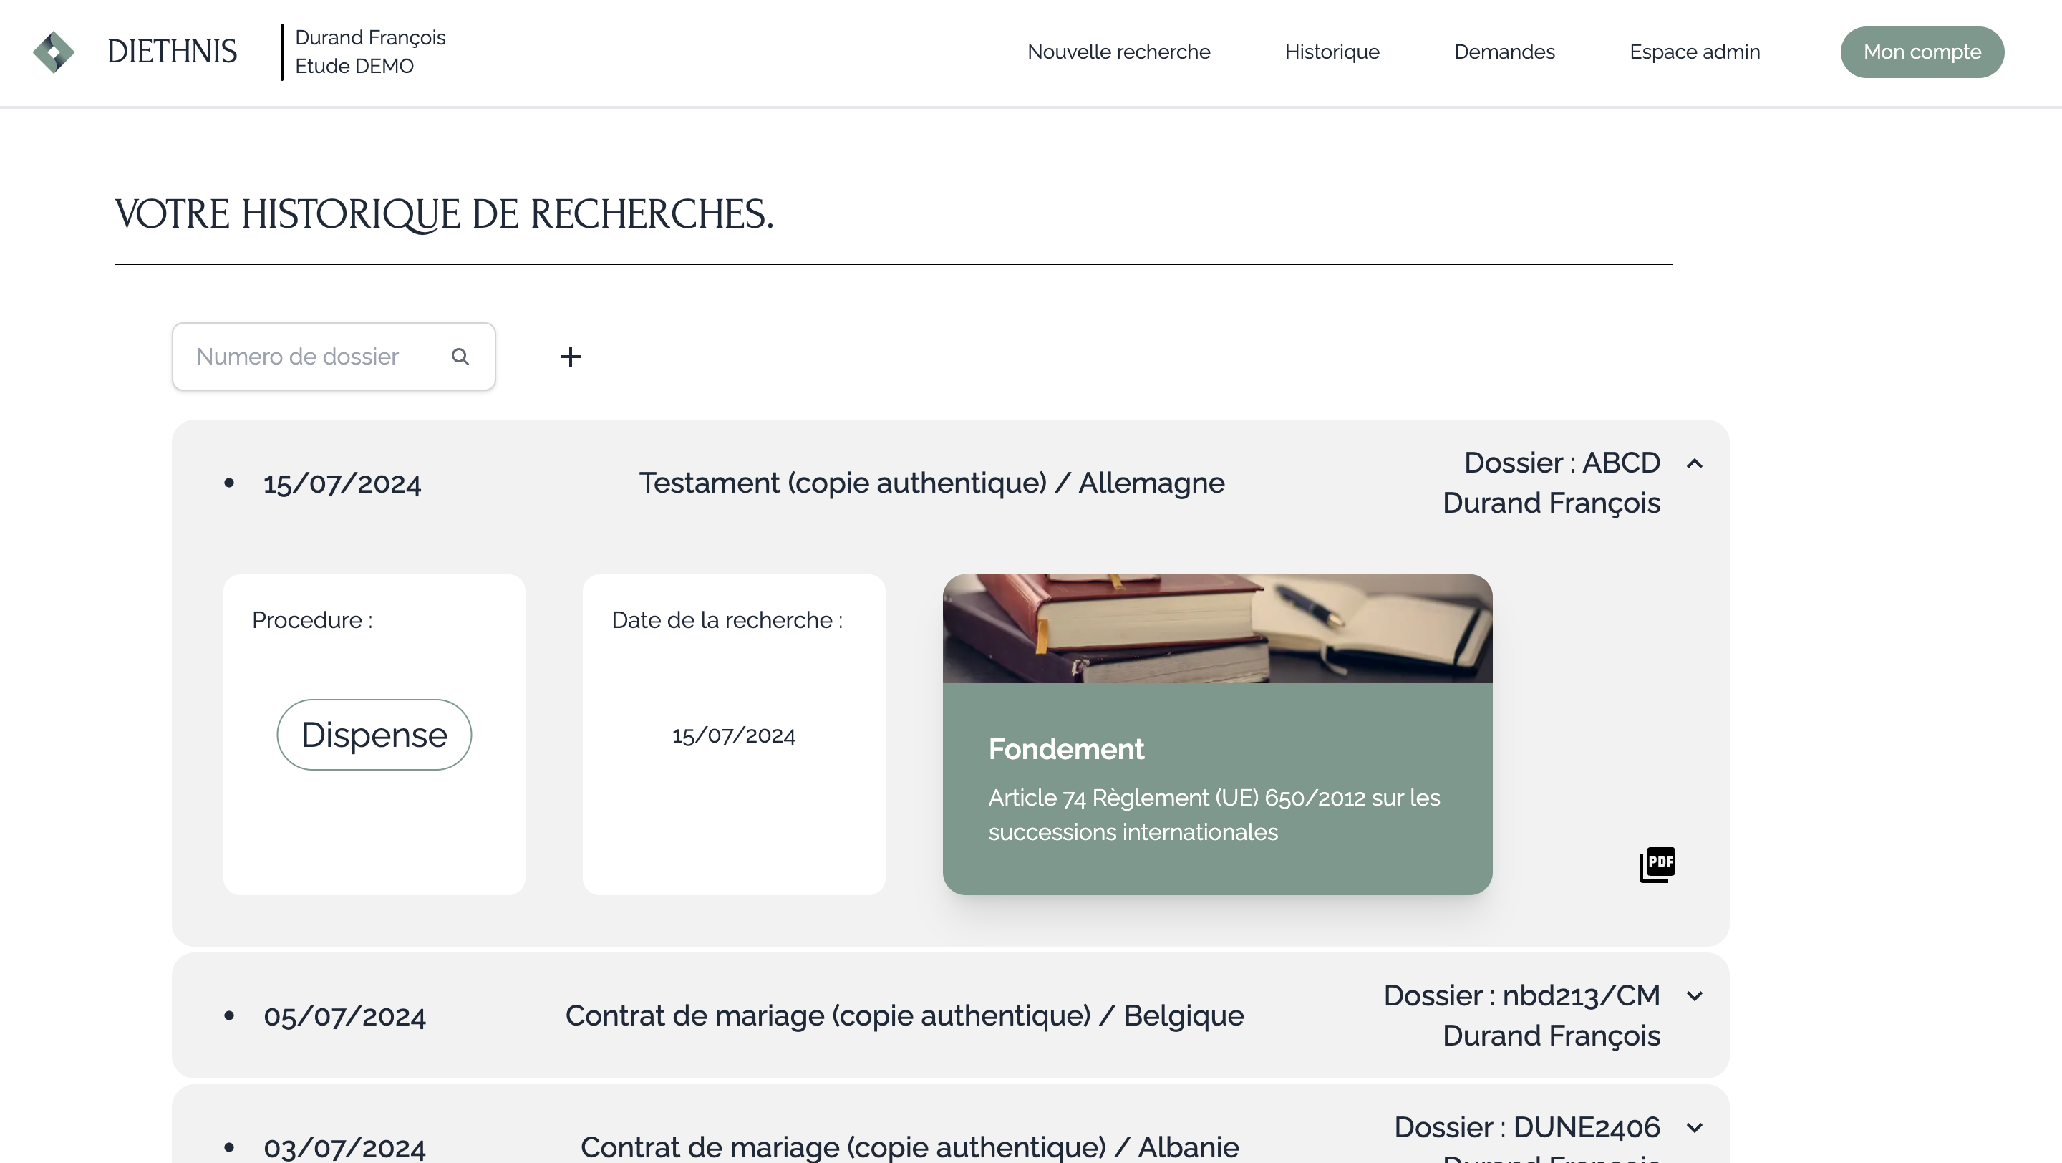
Task: Select the 15/07/2024 Testament Allemagne row
Action: (x=931, y=483)
